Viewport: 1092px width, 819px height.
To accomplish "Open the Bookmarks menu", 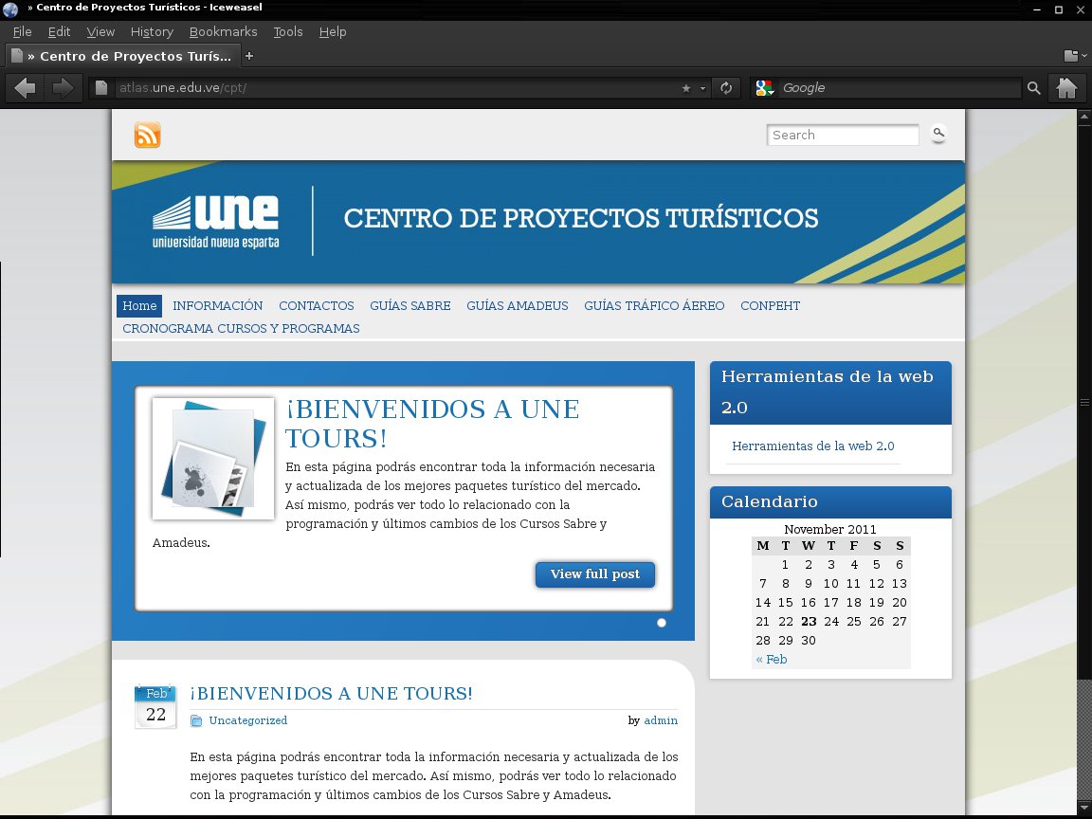I will (x=224, y=31).
